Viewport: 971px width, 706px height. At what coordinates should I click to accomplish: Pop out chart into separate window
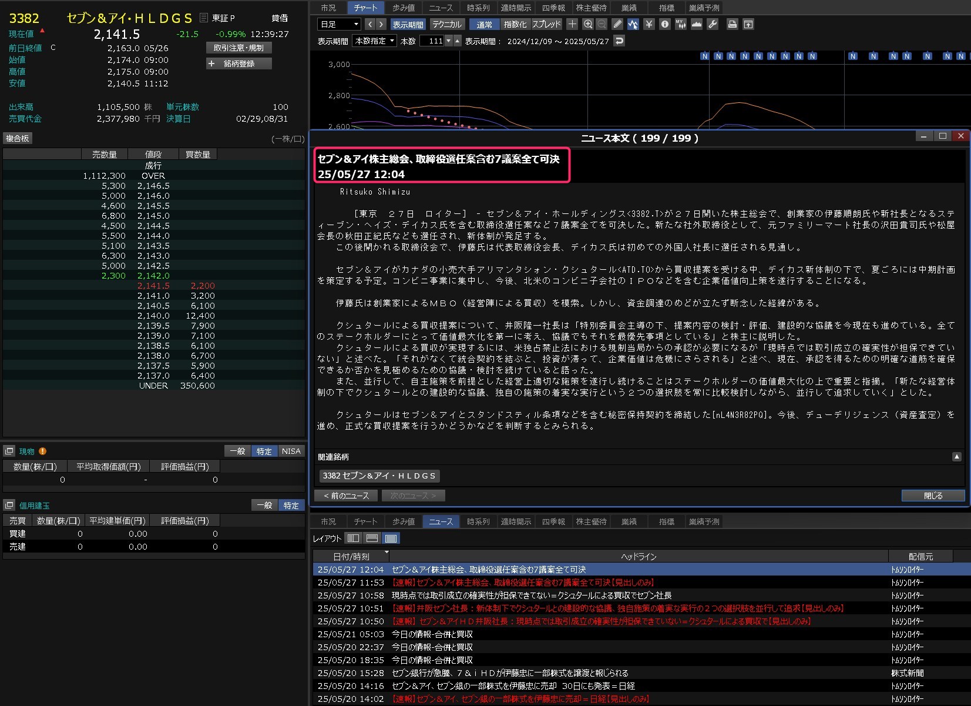click(x=748, y=24)
